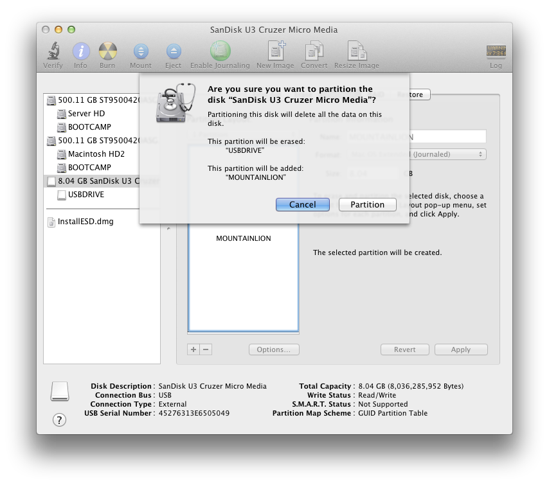This screenshot has height=485, width=549.
Task: Click the Disk Utility help question mark
Action: coord(59,419)
